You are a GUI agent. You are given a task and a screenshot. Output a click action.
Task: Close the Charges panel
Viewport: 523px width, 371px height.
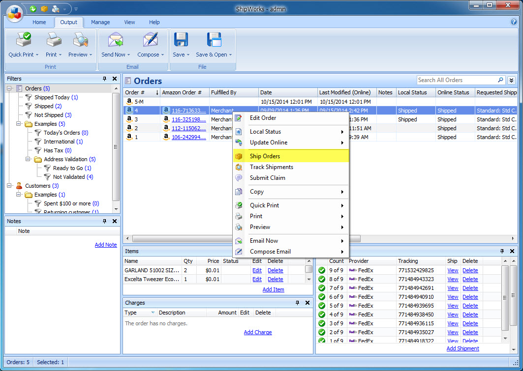click(x=307, y=303)
